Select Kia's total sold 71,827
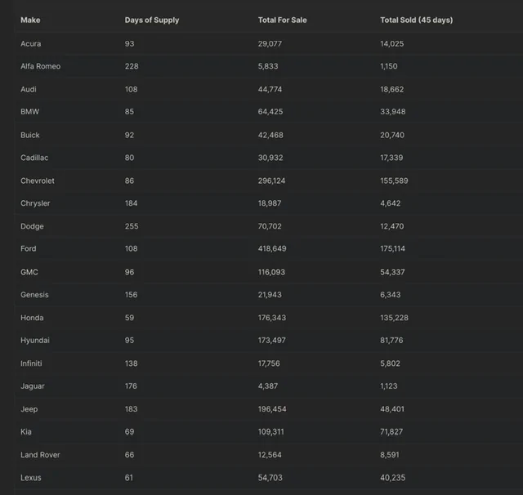523x495 pixels. click(391, 432)
